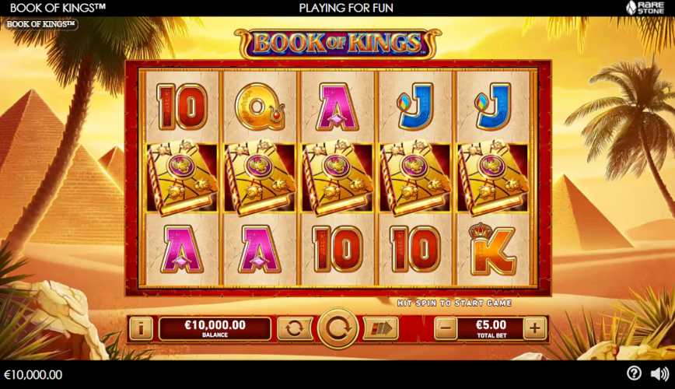Image resolution: width=675 pixels, height=389 pixels.
Task: Select the golden book symbol on reel three
Action: [337, 177]
